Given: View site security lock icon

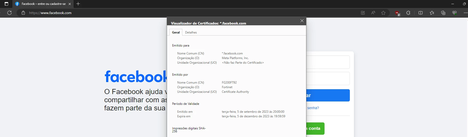Looking at the screenshot, I should click(x=23, y=13).
